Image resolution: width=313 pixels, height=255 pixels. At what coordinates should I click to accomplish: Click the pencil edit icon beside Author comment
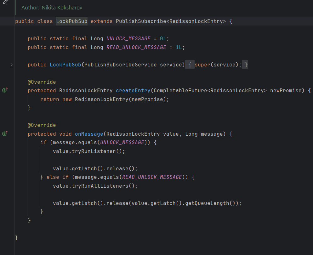(x=5, y=2)
